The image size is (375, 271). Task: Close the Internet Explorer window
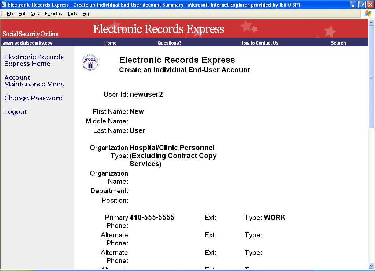pyautogui.click(x=370, y=4)
